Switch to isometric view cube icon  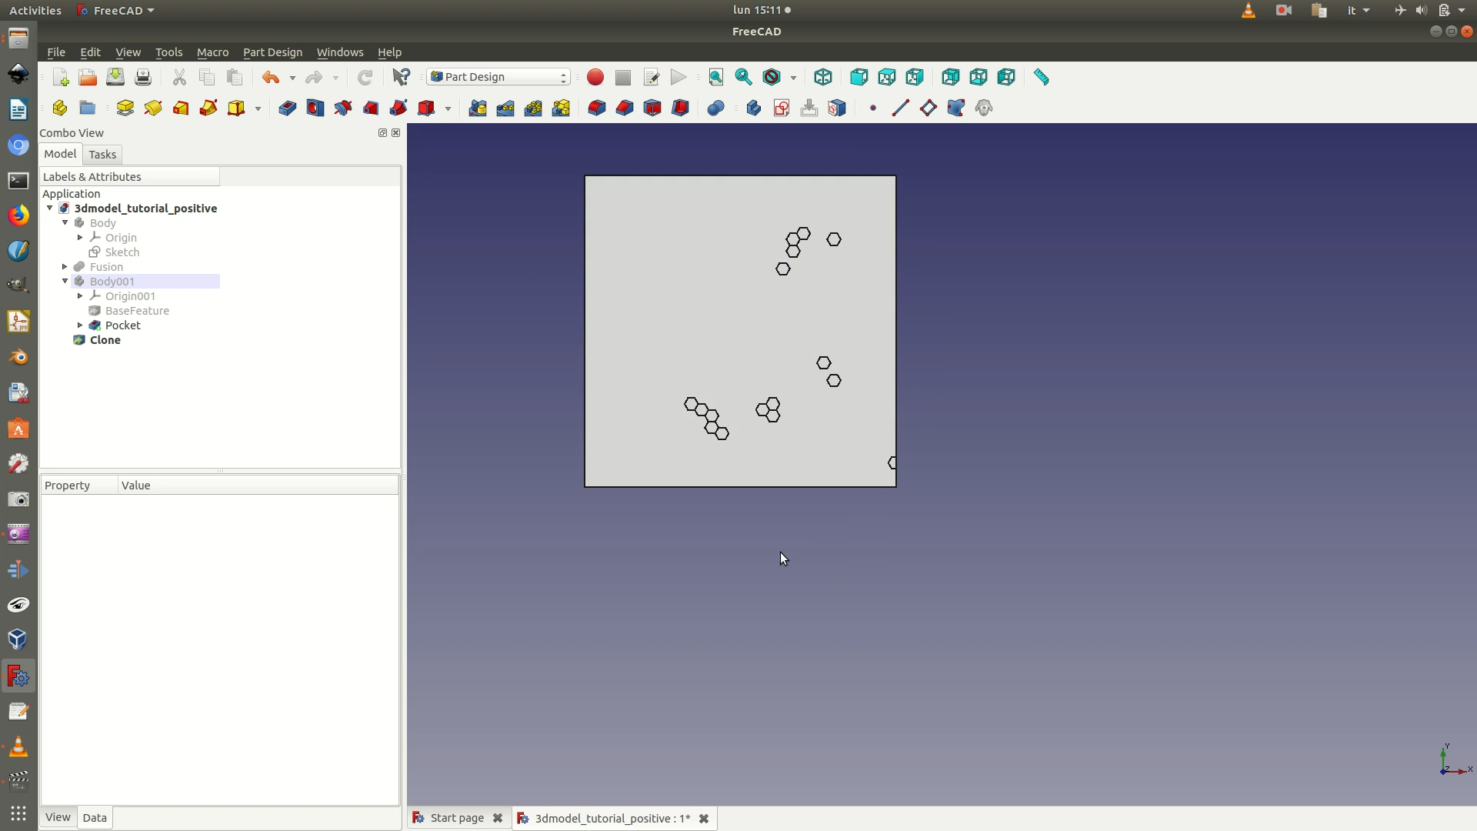coord(823,77)
